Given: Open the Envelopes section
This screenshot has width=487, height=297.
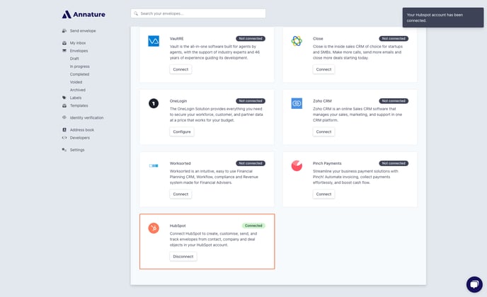Looking at the screenshot, I should coord(79,51).
